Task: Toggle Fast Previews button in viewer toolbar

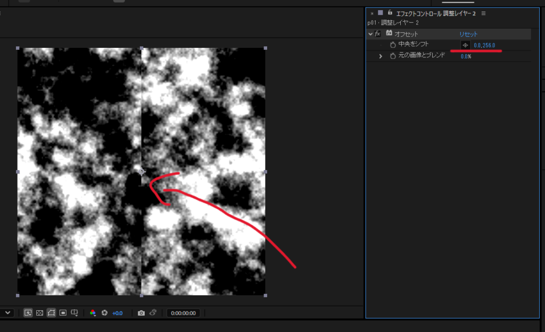Action: pyautogui.click(x=28, y=313)
